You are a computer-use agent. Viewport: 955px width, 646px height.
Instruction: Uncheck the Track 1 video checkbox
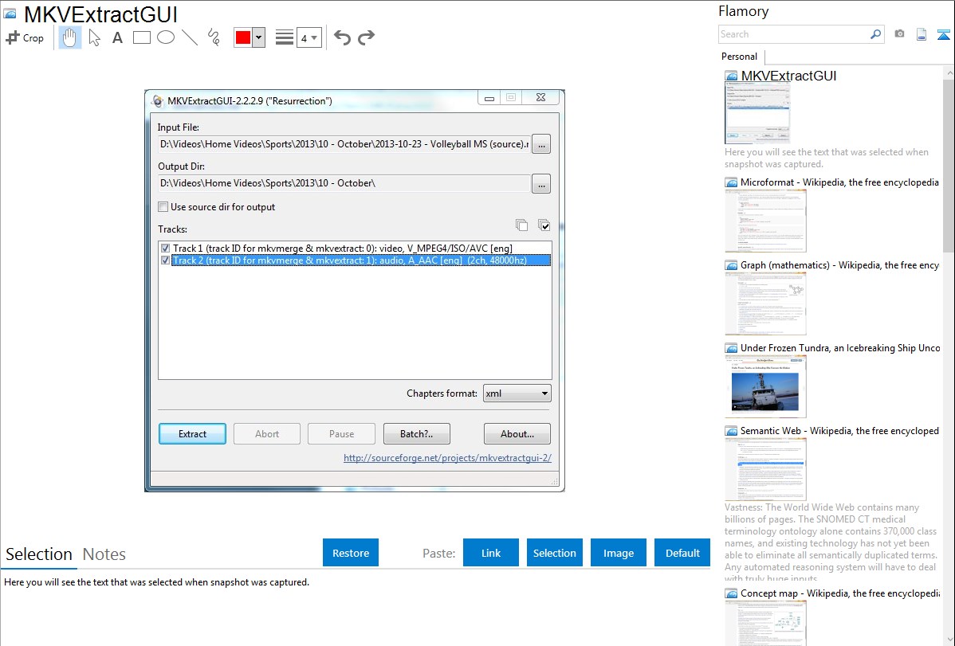tap(165, 249)
